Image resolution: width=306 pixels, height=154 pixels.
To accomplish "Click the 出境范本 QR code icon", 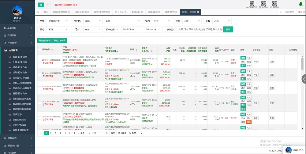I will (274, 4).
